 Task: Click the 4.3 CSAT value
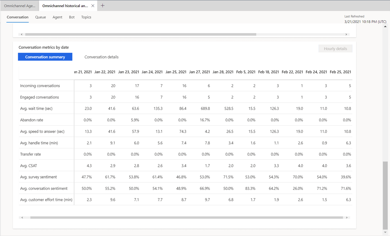coord(89,166)
